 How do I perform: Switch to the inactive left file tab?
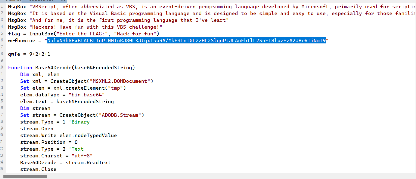point(11,1)
